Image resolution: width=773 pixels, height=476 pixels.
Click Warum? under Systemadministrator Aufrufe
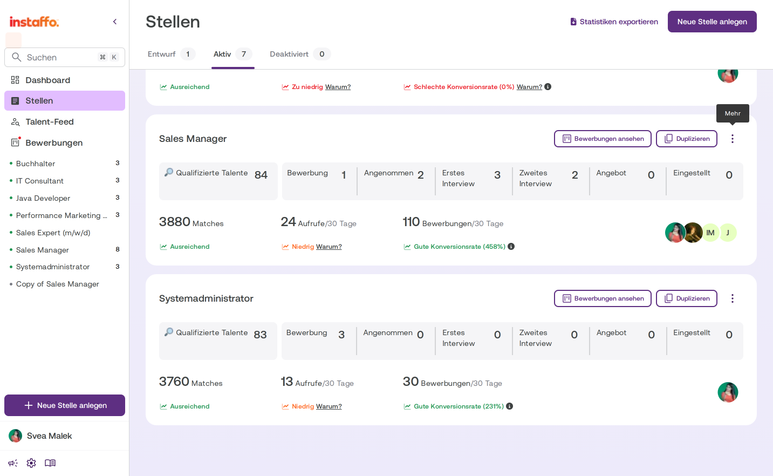[x=329, y=406]
